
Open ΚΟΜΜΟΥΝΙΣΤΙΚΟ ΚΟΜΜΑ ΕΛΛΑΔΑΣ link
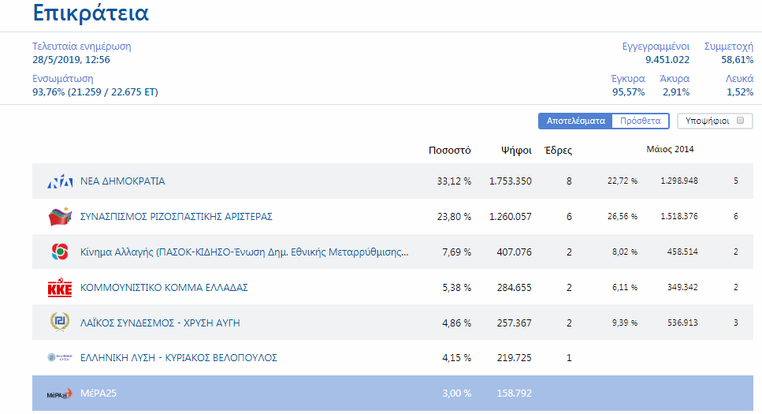pos(164,288)
